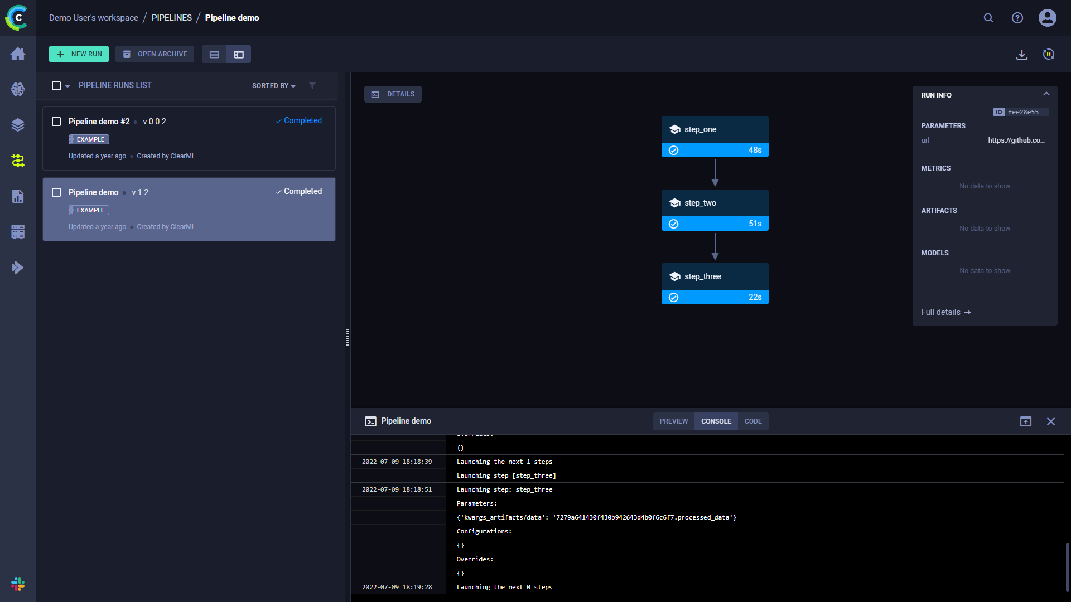The height and width of the screenshot is (602, 1071).
Task: Click the pipeline list view icon
Action: [x=214, y=55]
